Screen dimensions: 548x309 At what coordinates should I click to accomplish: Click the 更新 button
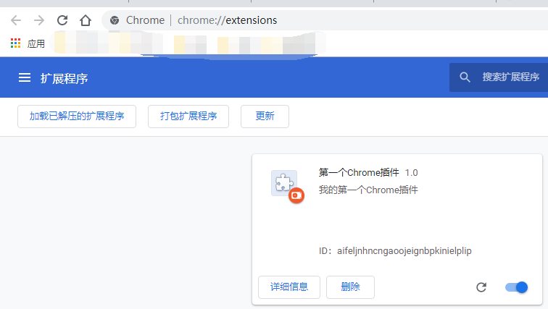(x=265, y=116)
